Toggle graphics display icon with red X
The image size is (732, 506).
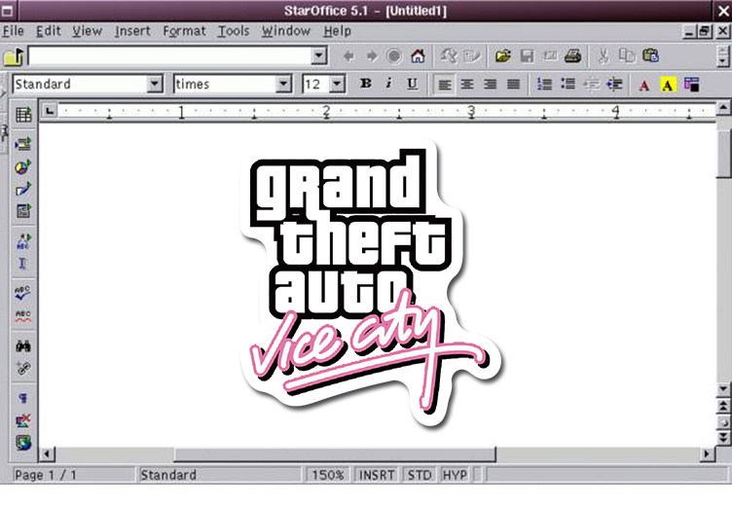pyautogui.click(x=23, y=420)
